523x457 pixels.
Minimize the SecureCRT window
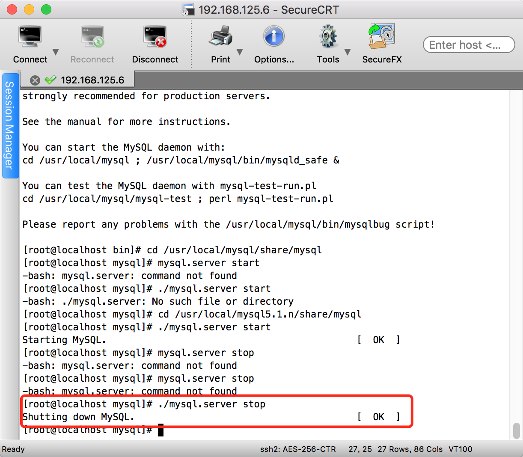tap(29, 9)
